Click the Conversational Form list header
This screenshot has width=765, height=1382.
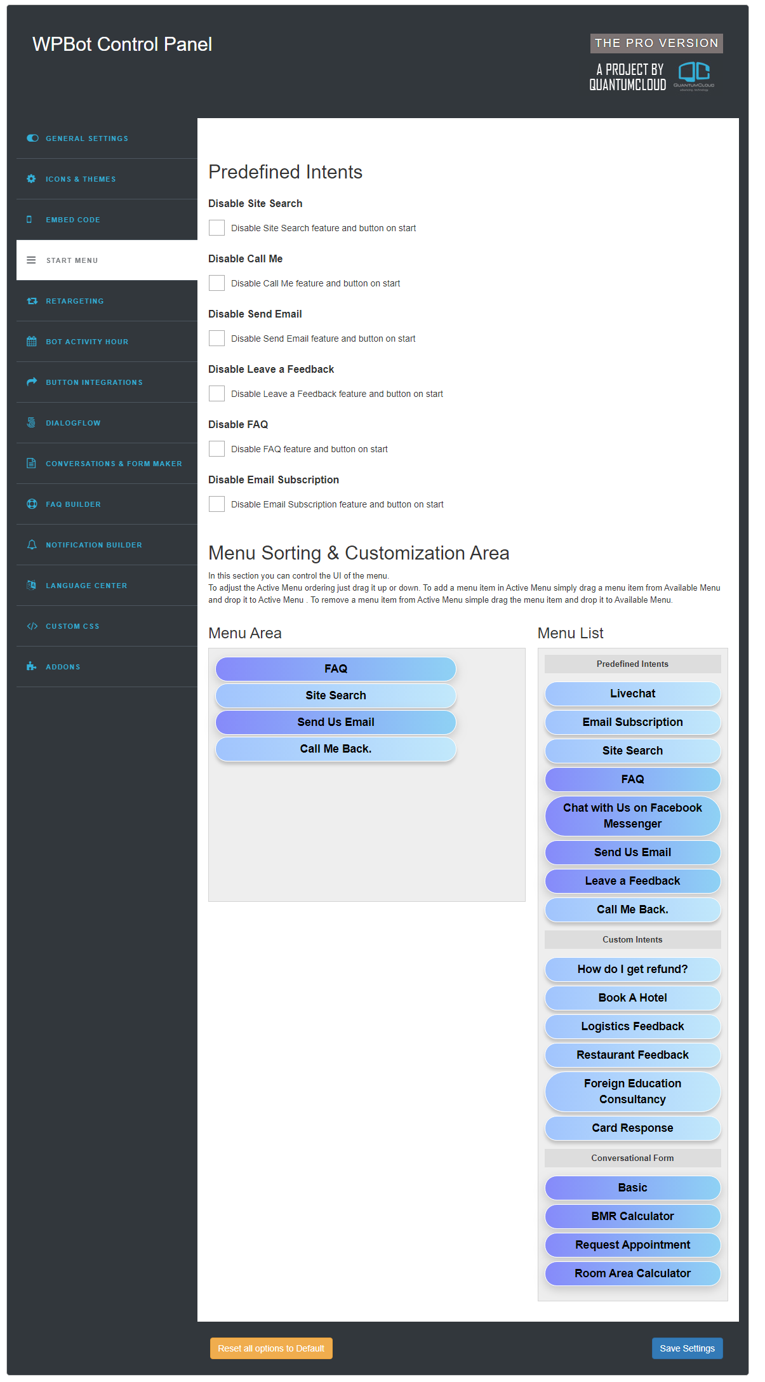point(632,1158)
